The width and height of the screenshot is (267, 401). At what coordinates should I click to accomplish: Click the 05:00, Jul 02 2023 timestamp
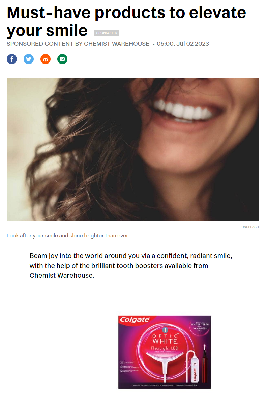click(183, 44)
